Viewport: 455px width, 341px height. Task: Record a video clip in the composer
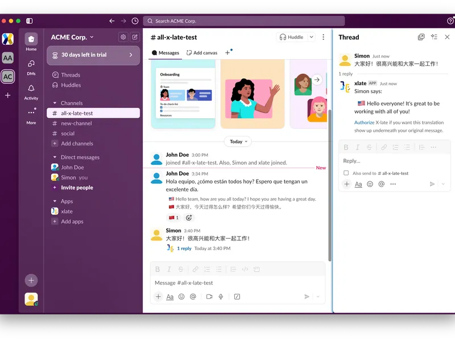209,297
